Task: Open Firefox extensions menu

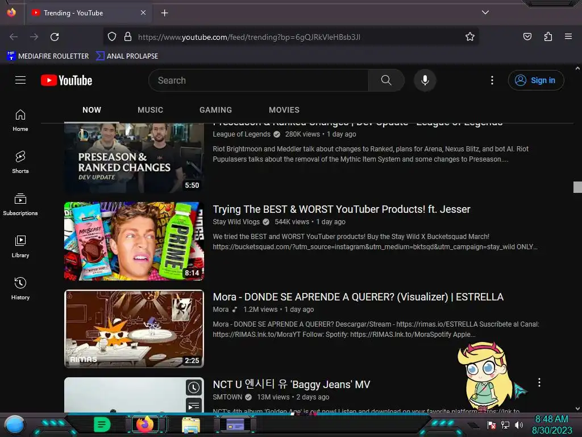Action: pyautogui.click(x=548, y=36)
